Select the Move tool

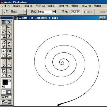click(x=9, y=28)
